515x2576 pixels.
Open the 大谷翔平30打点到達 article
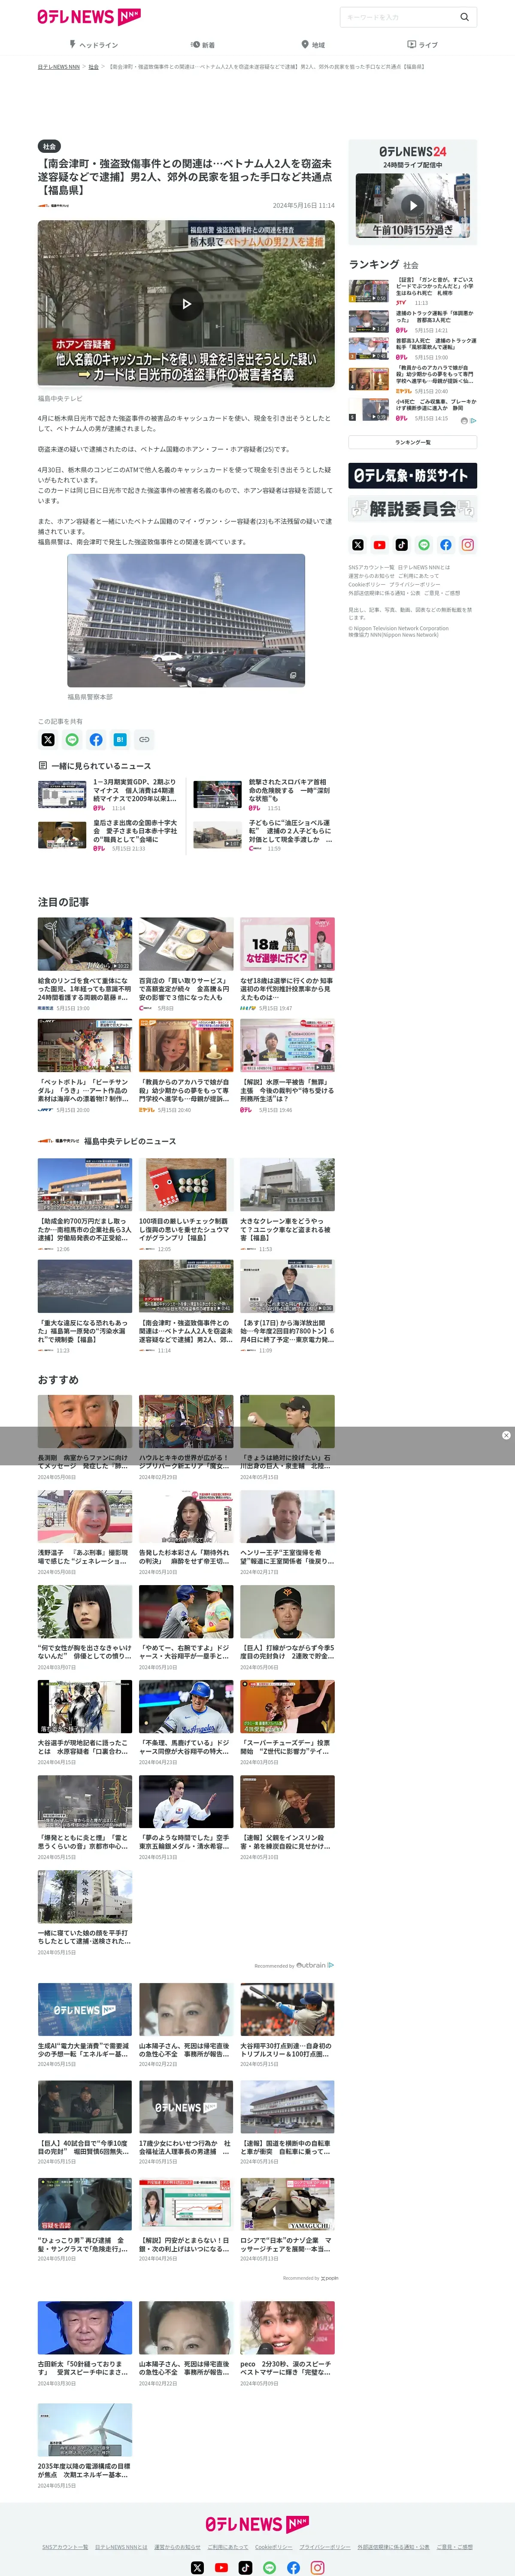point(287,2026)
